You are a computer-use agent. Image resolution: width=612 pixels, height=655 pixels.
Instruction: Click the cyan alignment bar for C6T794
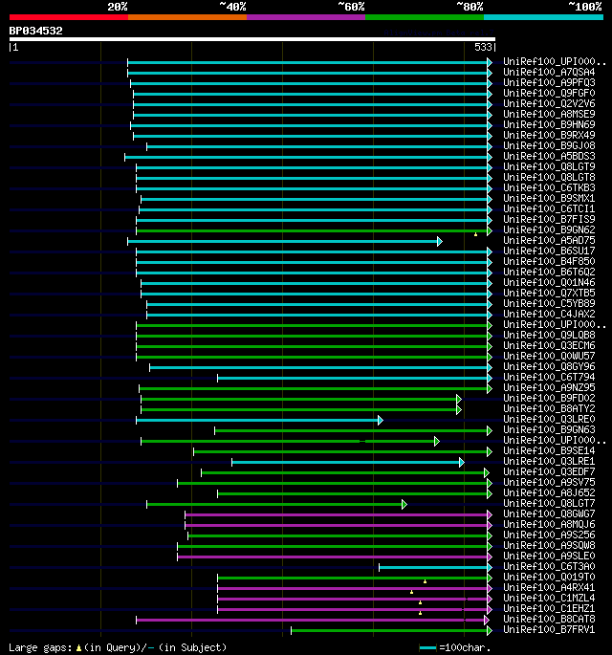click(355, 379)
